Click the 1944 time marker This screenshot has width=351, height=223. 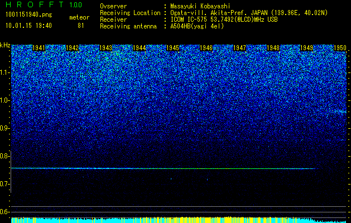pyautogui.click(x=140, y=48)
